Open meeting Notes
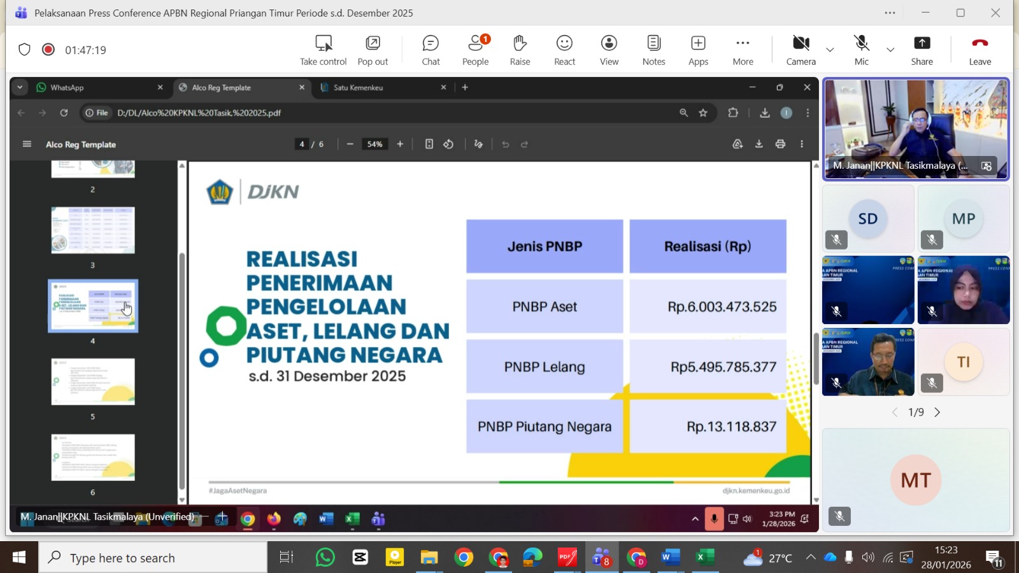Image resolution: width=1019 pixels, height=573 pixels. pos(653,50)
